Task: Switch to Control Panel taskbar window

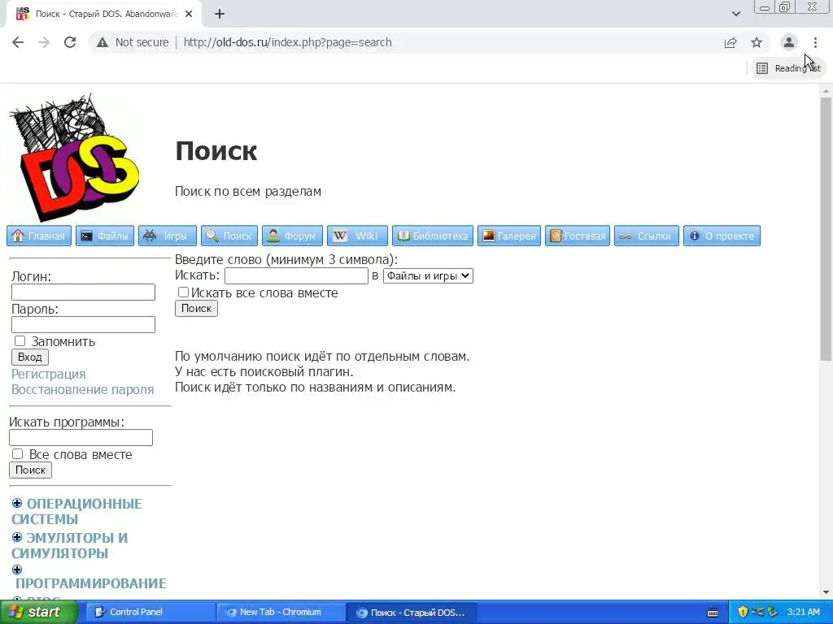Action: (150, 613)
